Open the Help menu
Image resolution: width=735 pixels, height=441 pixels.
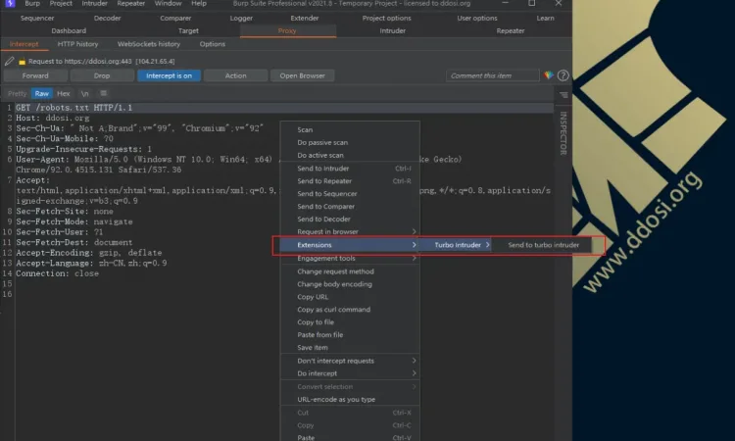pyautogui.click(x=199, y=3)
